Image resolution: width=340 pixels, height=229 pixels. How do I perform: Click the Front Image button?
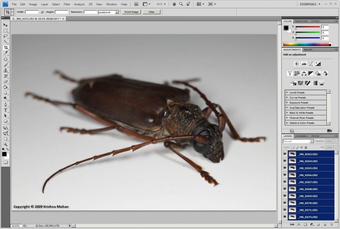click(x=131, y=12)
